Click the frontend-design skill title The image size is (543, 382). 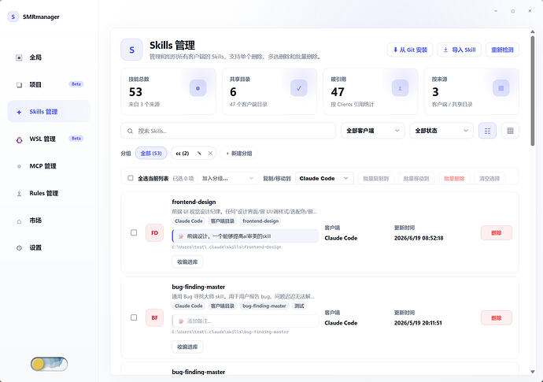coord(194,202)
